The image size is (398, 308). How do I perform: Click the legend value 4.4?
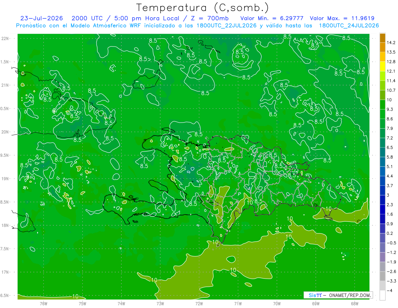(390, 176)
